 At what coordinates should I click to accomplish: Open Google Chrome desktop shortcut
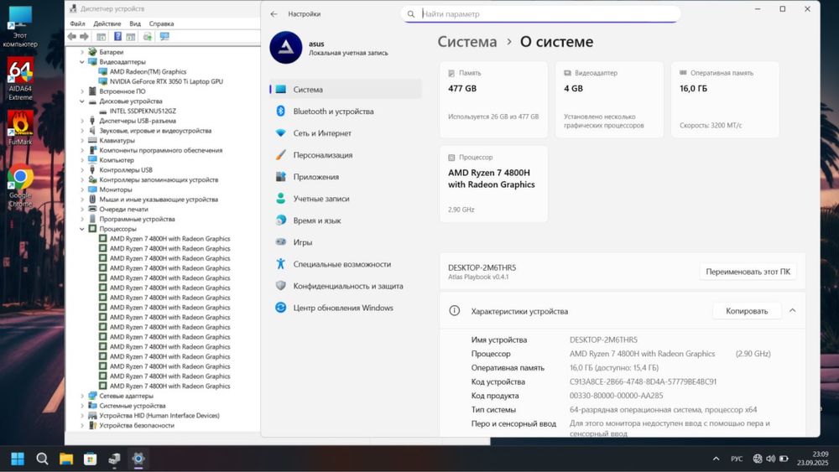click(20, 185)
